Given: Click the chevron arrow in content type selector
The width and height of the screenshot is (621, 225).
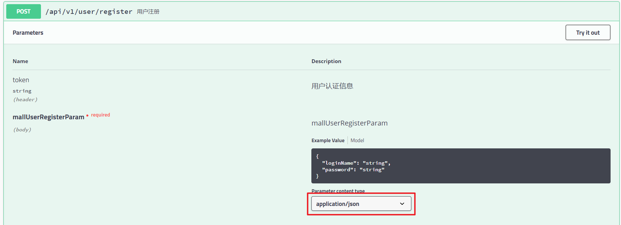Looking at the screenshot, I should click(402, 204).
